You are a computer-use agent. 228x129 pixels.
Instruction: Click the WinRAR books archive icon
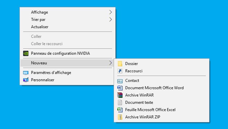pyautogui.click(x=120, y=95)
